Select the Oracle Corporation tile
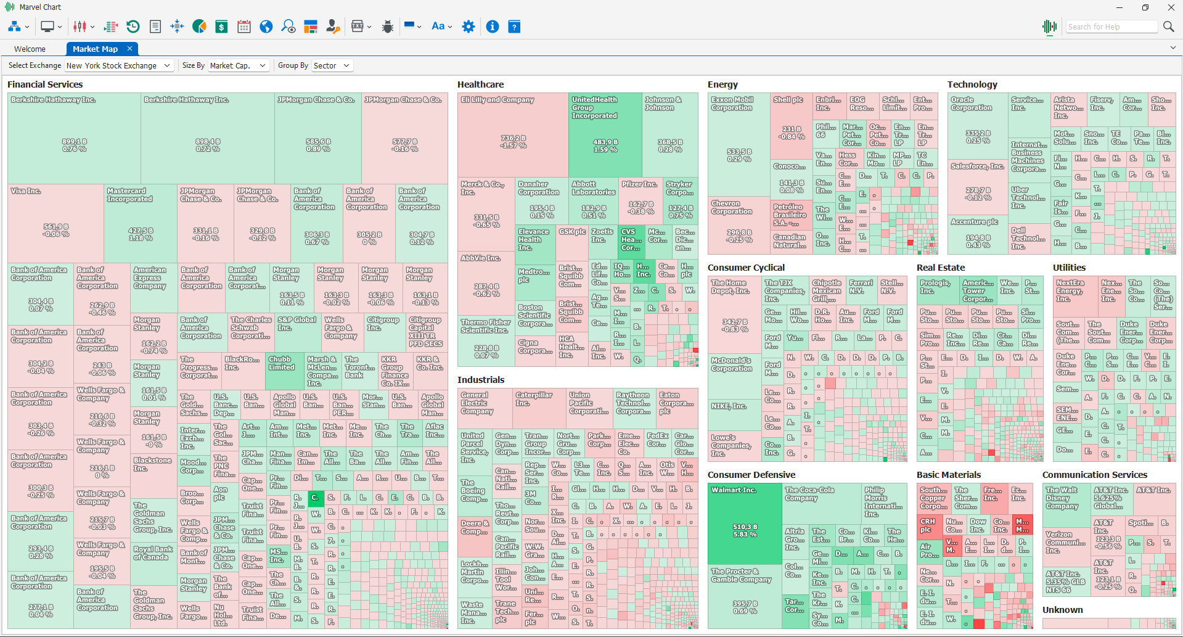The height and width of the screenshot is (637, 1183). tap(978, 127)
